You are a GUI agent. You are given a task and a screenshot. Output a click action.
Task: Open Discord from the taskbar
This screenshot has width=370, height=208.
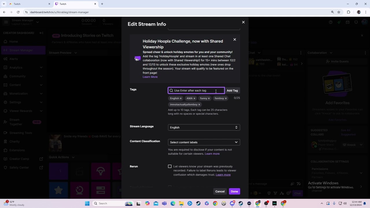232,203
